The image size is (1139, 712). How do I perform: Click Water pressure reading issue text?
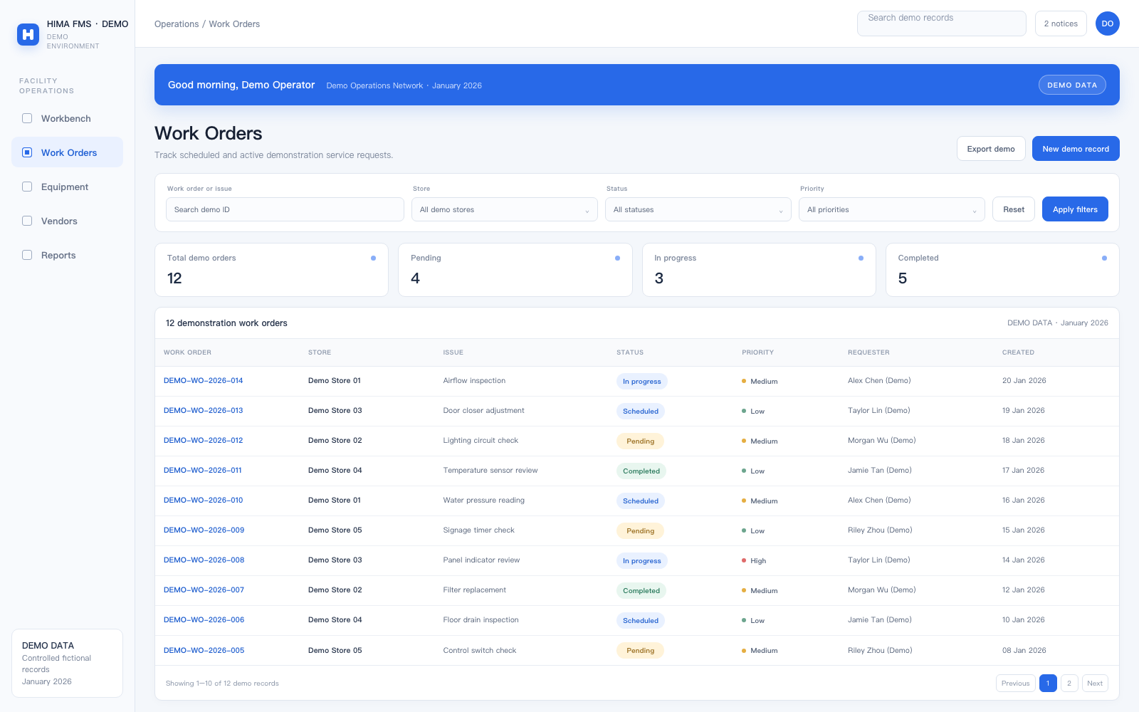point(484,501)
